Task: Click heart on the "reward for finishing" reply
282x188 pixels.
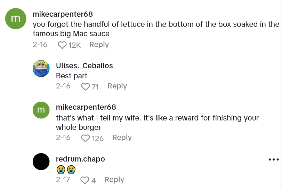Action: 85,138
